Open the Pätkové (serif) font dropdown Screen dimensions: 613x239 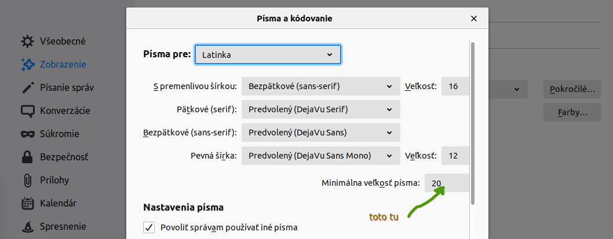[320, 109]
